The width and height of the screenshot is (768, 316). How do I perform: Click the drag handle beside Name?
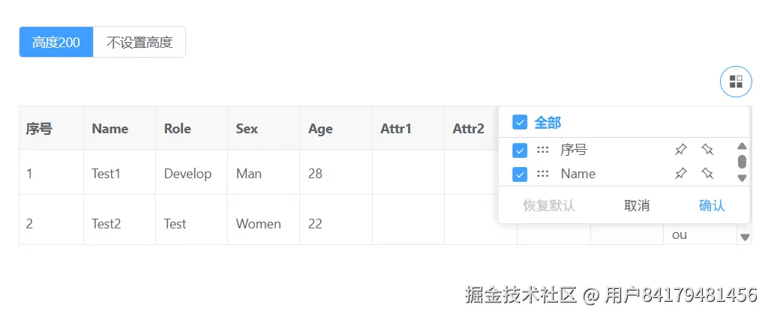click(543, 174)
